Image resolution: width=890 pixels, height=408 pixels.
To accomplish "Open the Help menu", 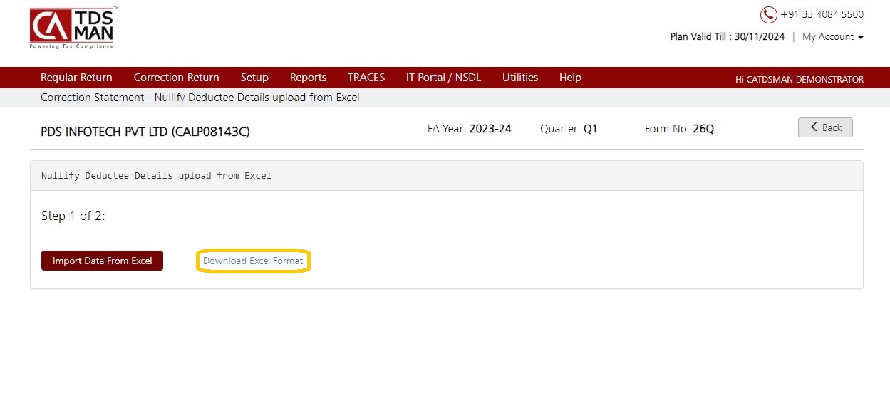I will coord(570,78).
